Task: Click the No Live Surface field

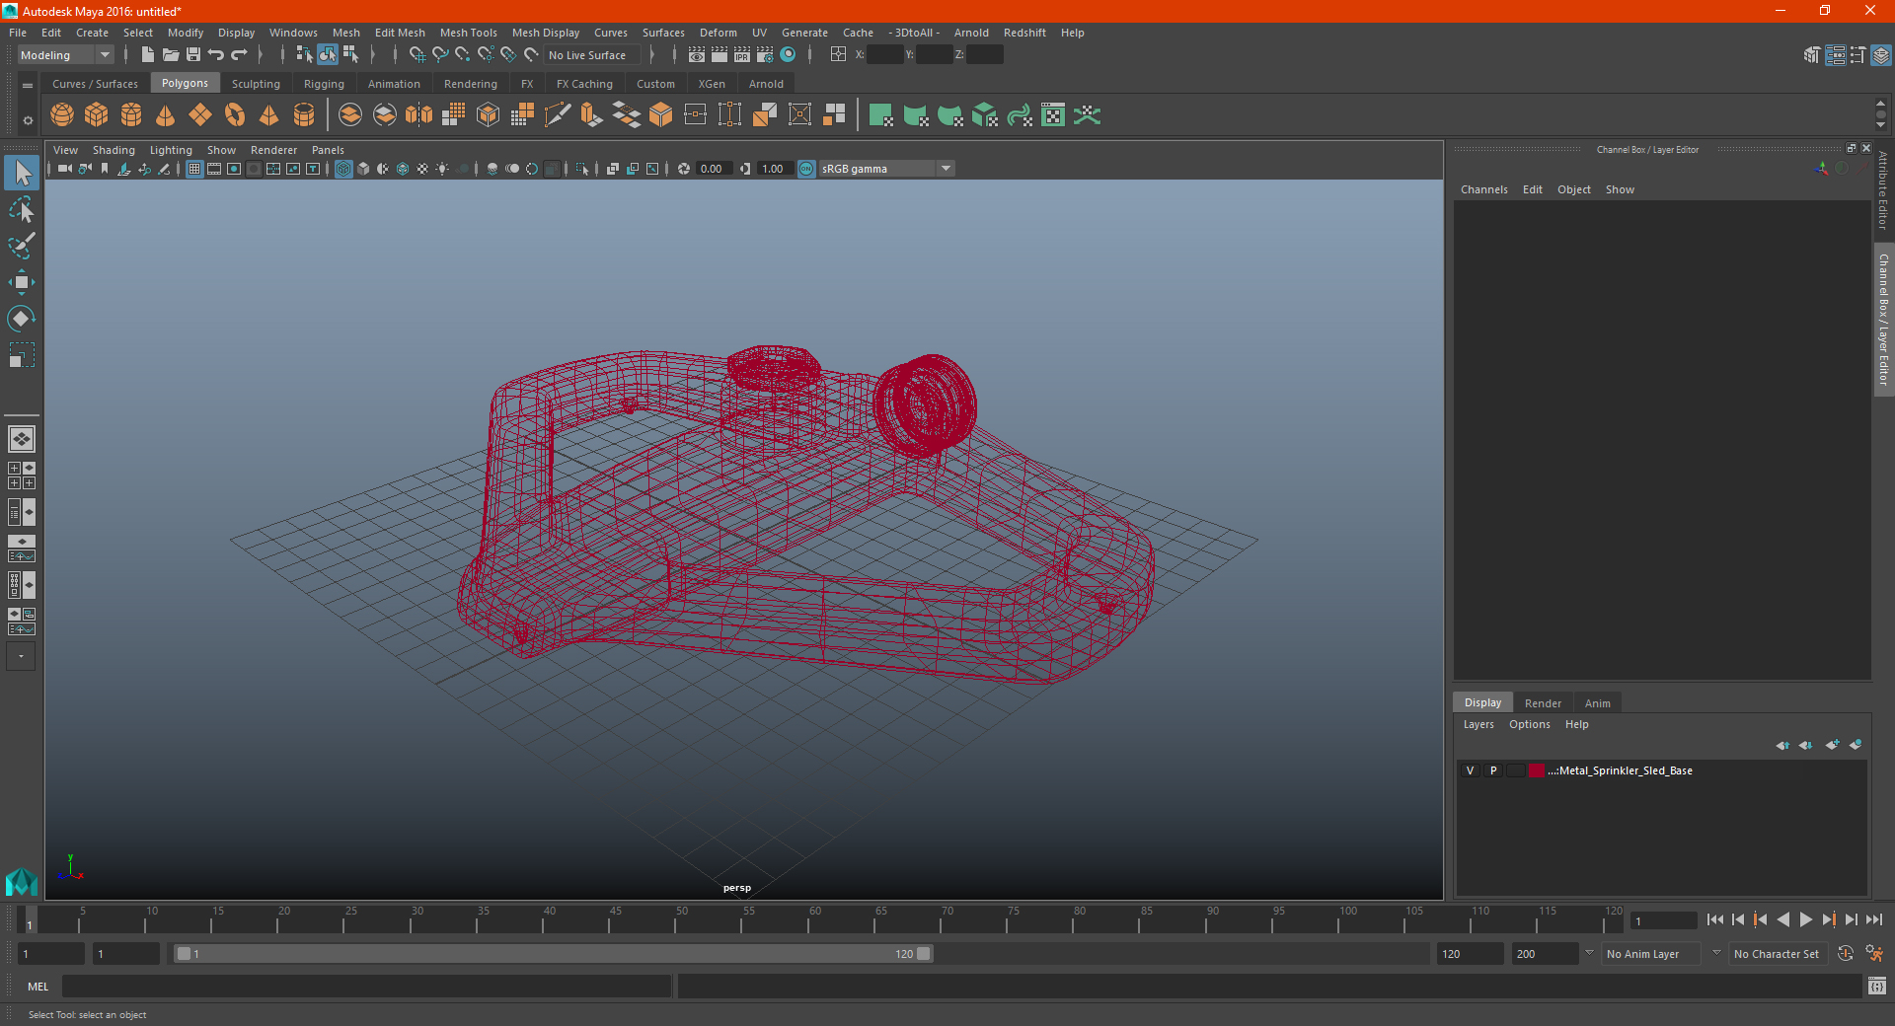Action: point(592,55)
